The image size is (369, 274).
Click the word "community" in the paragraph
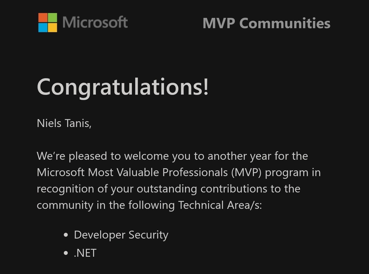pos(65,206)
